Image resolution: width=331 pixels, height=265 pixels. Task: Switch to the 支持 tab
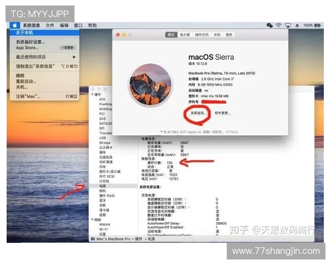[x=217, y=35]
